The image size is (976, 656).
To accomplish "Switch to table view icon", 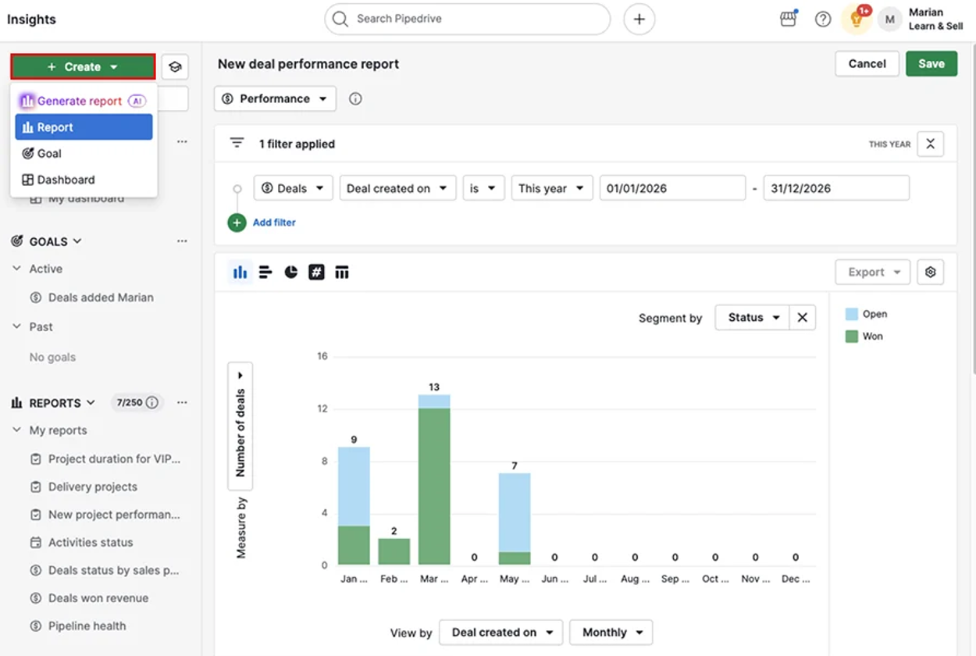I will [x=341, y=272].
